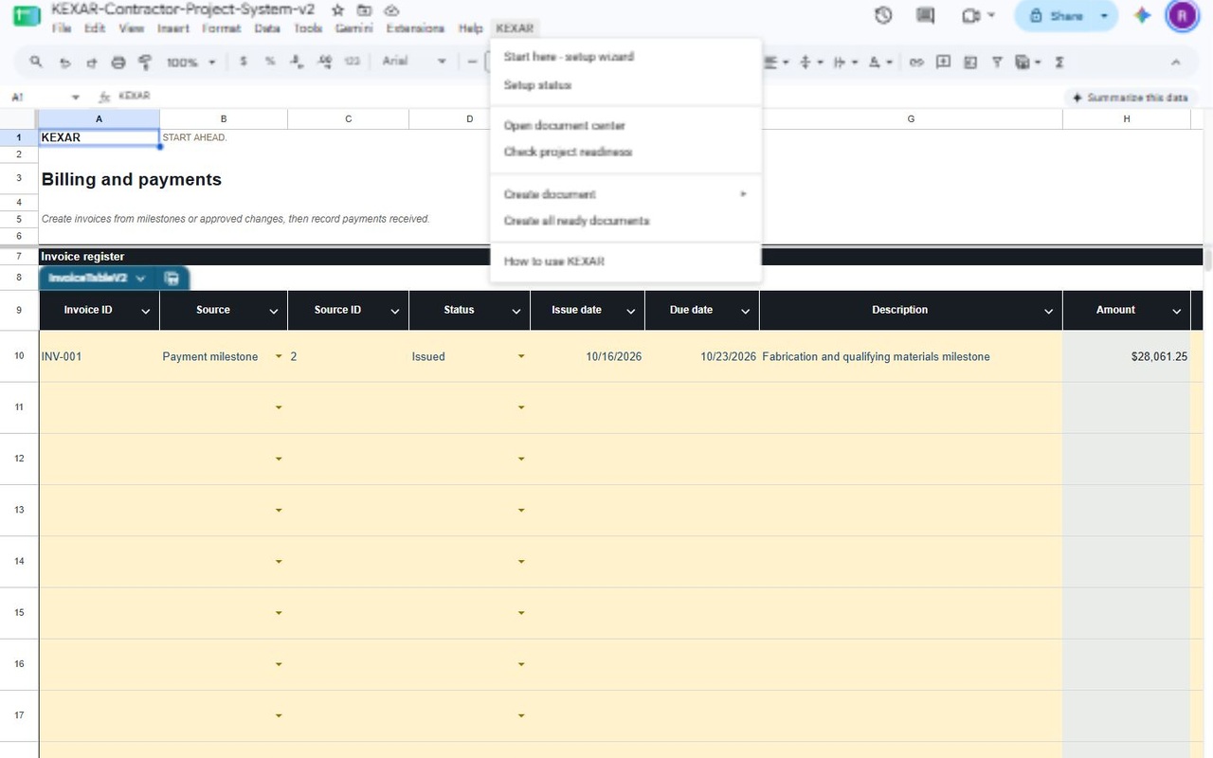Collapse the toolbar with up chevron
Image resolution: width=1213 pixels, height=758 pixels.
tap(1175, 63)
